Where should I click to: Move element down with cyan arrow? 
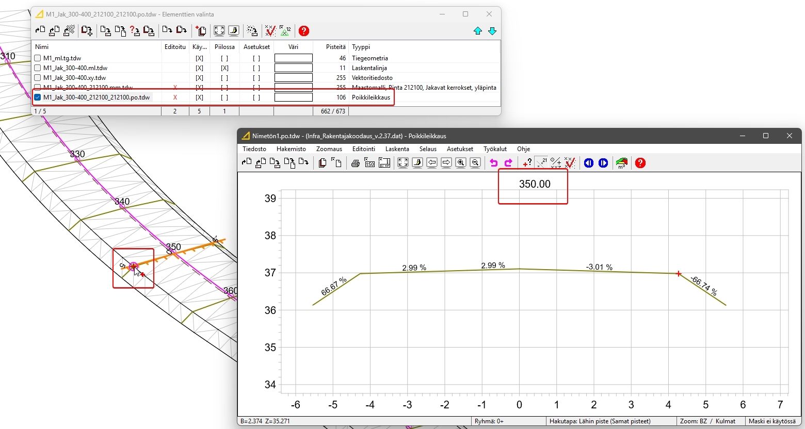tap(492, 31)
